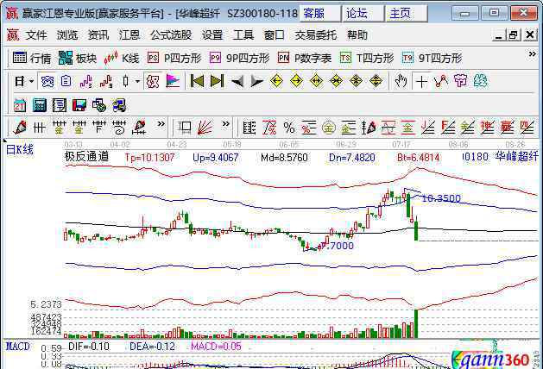Open the 交易委托 menu
The height and width of the screenshot is (369, 543).
(315, 35)
